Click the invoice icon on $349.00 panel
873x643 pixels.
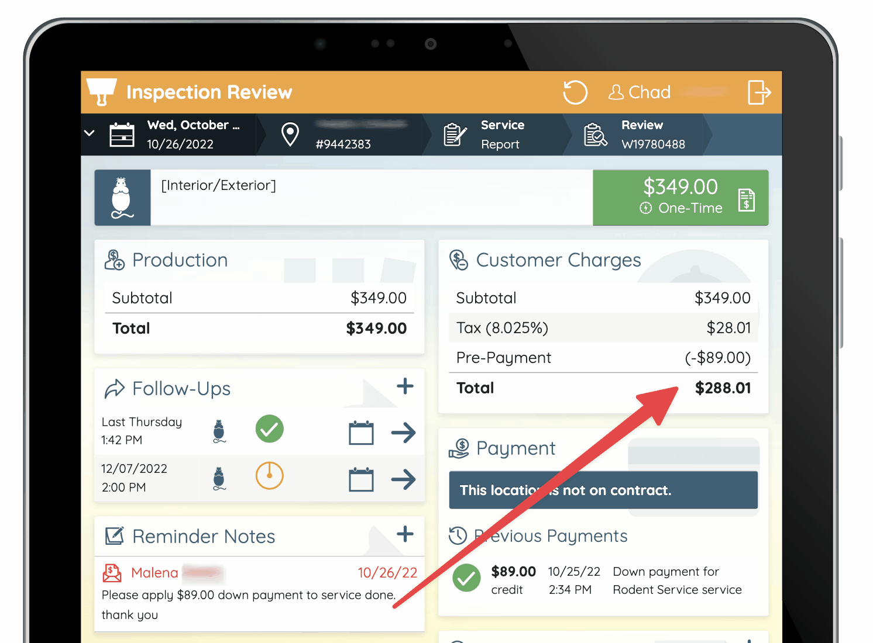[x=746, y=200]
